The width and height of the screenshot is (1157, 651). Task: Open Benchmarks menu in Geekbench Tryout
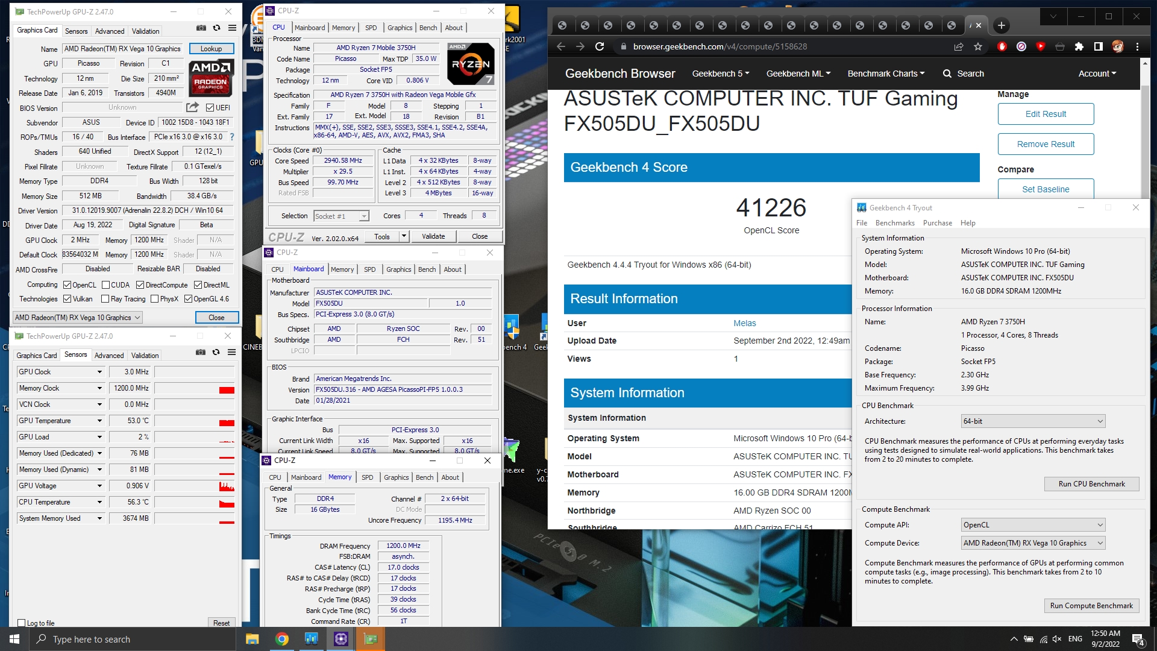[x=895, y=222]
